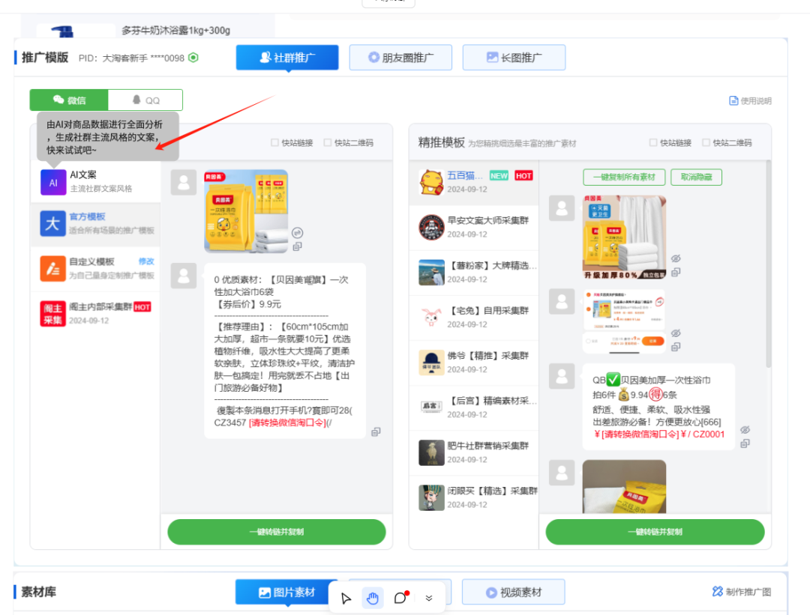
Task: Click the 【后宫】 group avatar
Action: (431, 407)
